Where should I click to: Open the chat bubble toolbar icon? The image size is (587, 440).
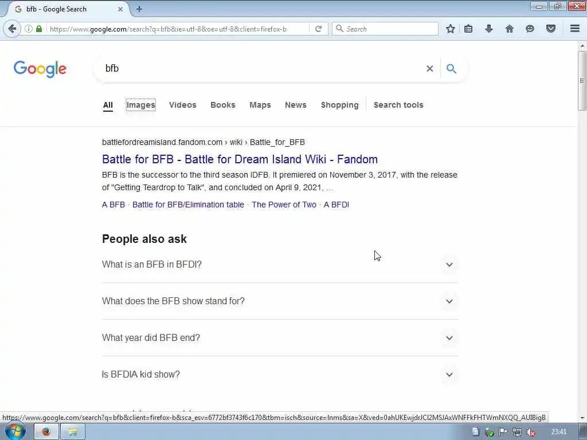[530, 29]
